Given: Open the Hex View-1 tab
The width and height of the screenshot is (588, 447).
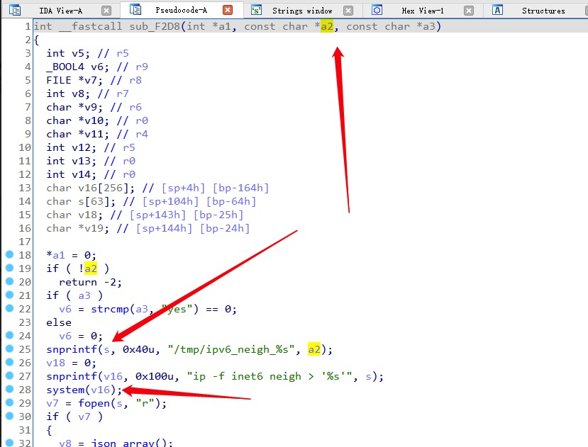Looking at the screenshot, I should coord(422,11).
